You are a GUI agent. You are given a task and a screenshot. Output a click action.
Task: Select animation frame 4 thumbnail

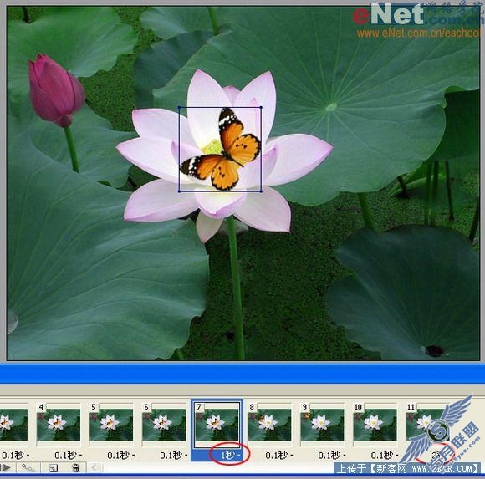click(x=59, y=425)
